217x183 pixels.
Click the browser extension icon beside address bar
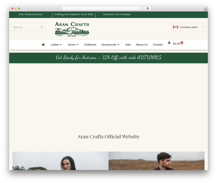148,9
